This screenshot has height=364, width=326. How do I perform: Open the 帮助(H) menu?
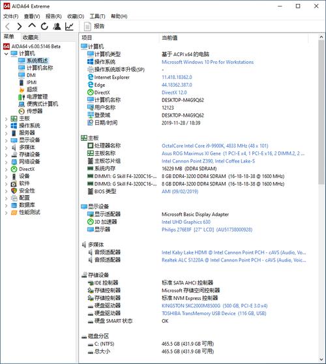click(119, 16)
